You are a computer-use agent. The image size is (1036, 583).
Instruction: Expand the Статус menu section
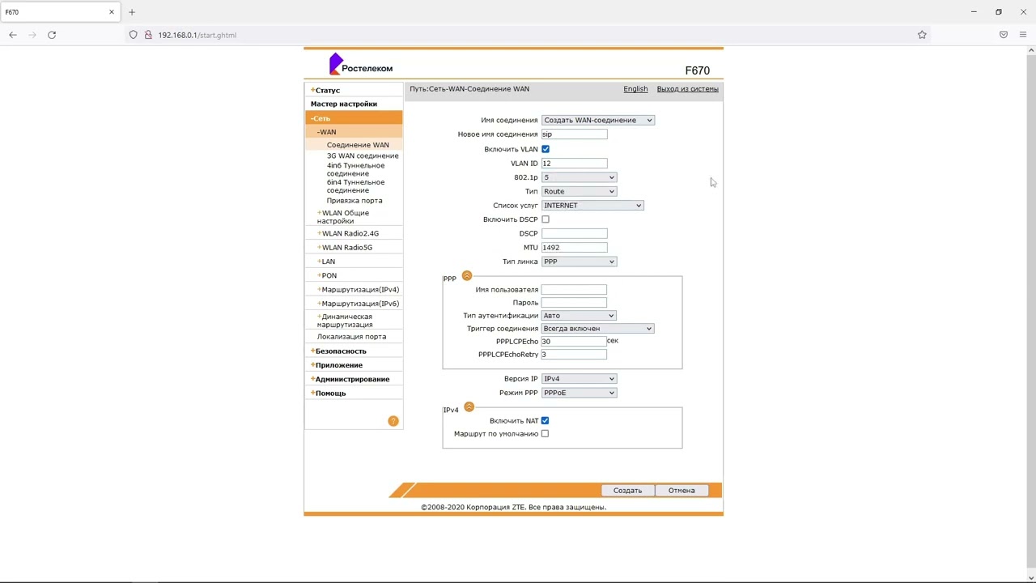(325, 91)
